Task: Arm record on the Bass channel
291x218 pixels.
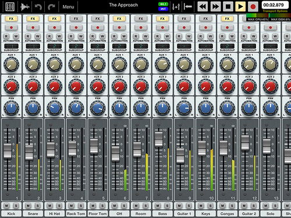Action: (x=162, y=27)
